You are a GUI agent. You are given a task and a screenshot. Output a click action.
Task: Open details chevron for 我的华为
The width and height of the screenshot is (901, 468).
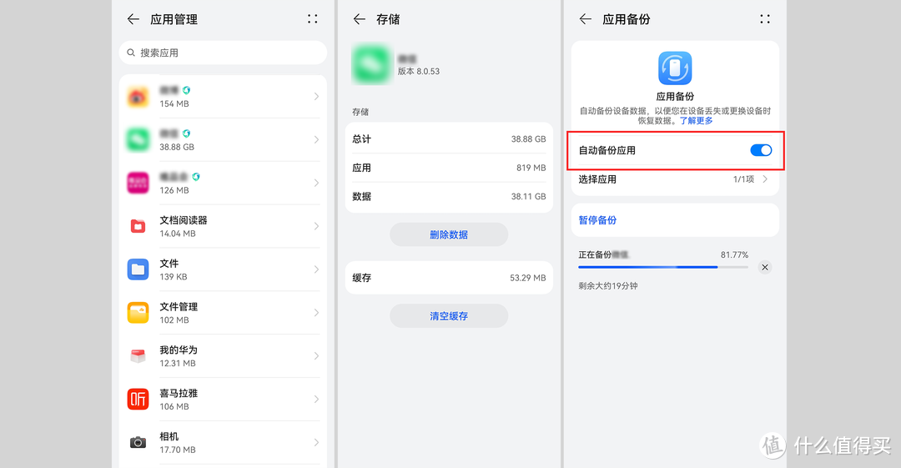point(316,356)
